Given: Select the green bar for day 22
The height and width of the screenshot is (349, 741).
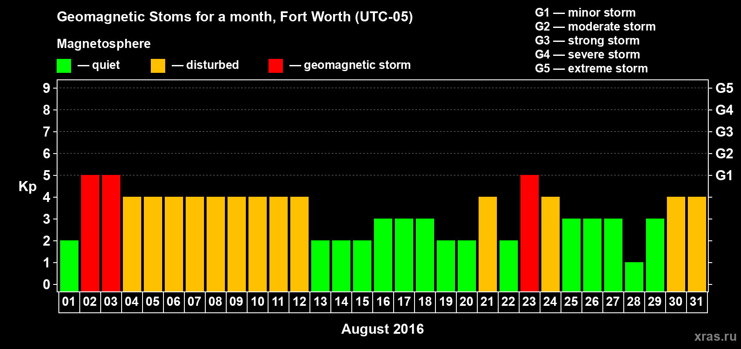Looking at the screenshot, I should point(509,266).
